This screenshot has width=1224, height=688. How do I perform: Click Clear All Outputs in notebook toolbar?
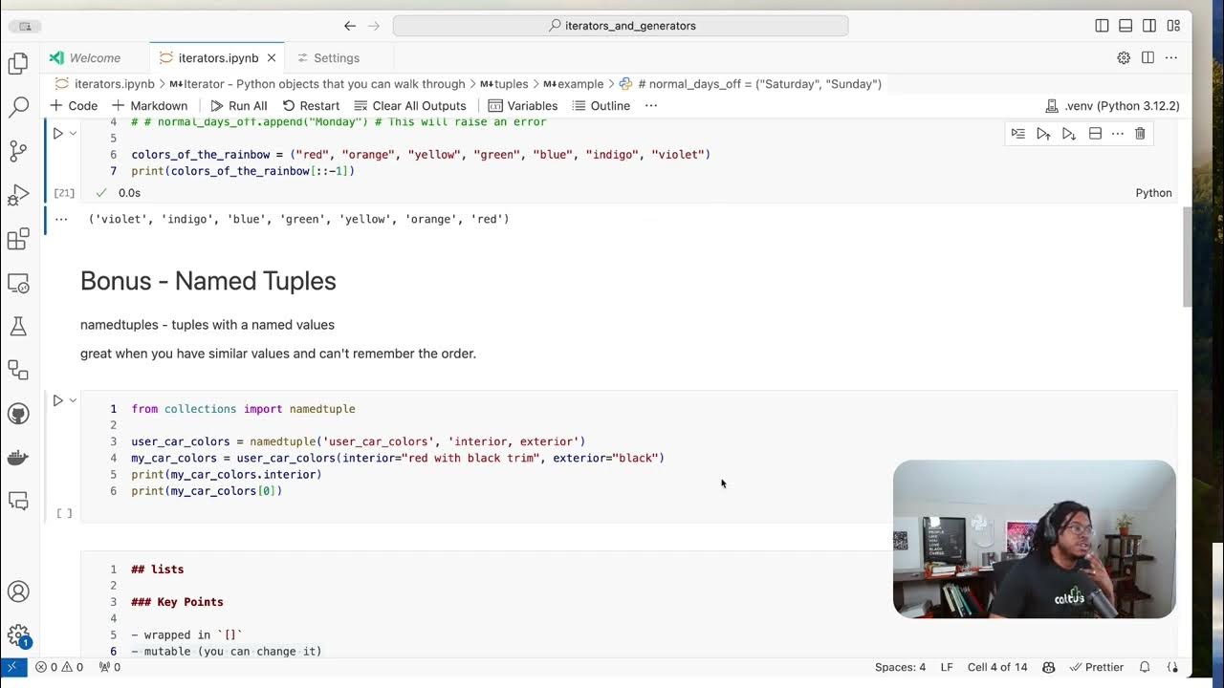click(419, 106)
